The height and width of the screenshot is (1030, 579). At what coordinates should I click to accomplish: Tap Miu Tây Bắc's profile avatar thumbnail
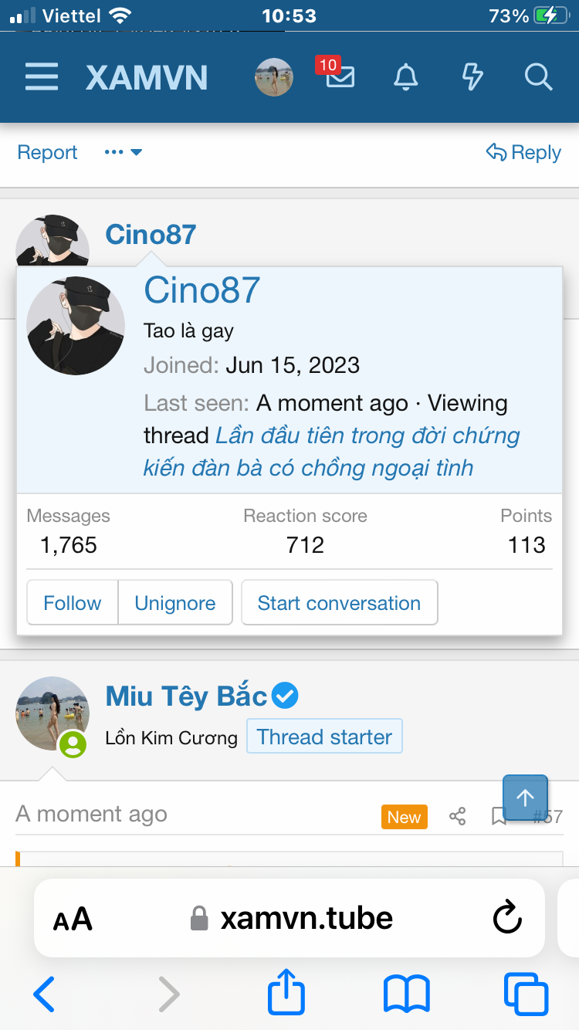52,713
